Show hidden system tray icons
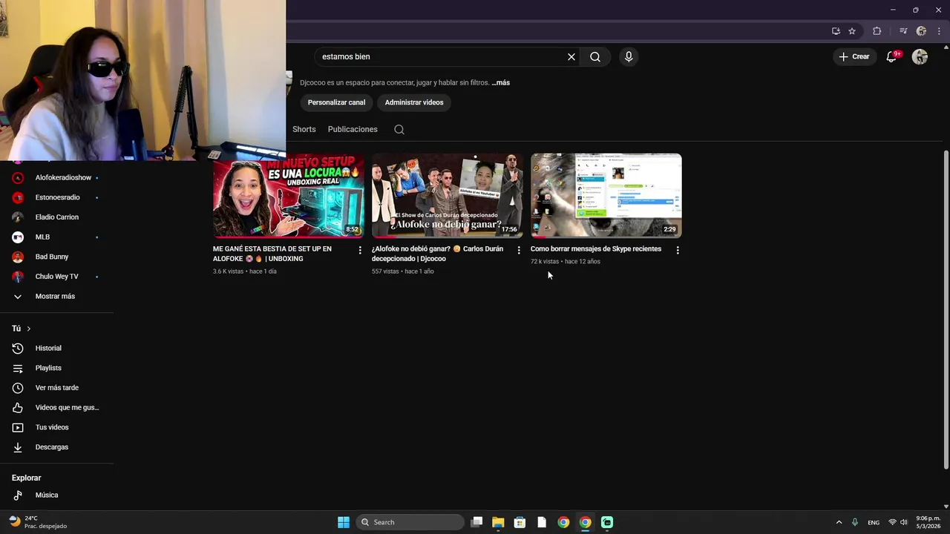The image size is (950, 534). (x=839, y=522)
